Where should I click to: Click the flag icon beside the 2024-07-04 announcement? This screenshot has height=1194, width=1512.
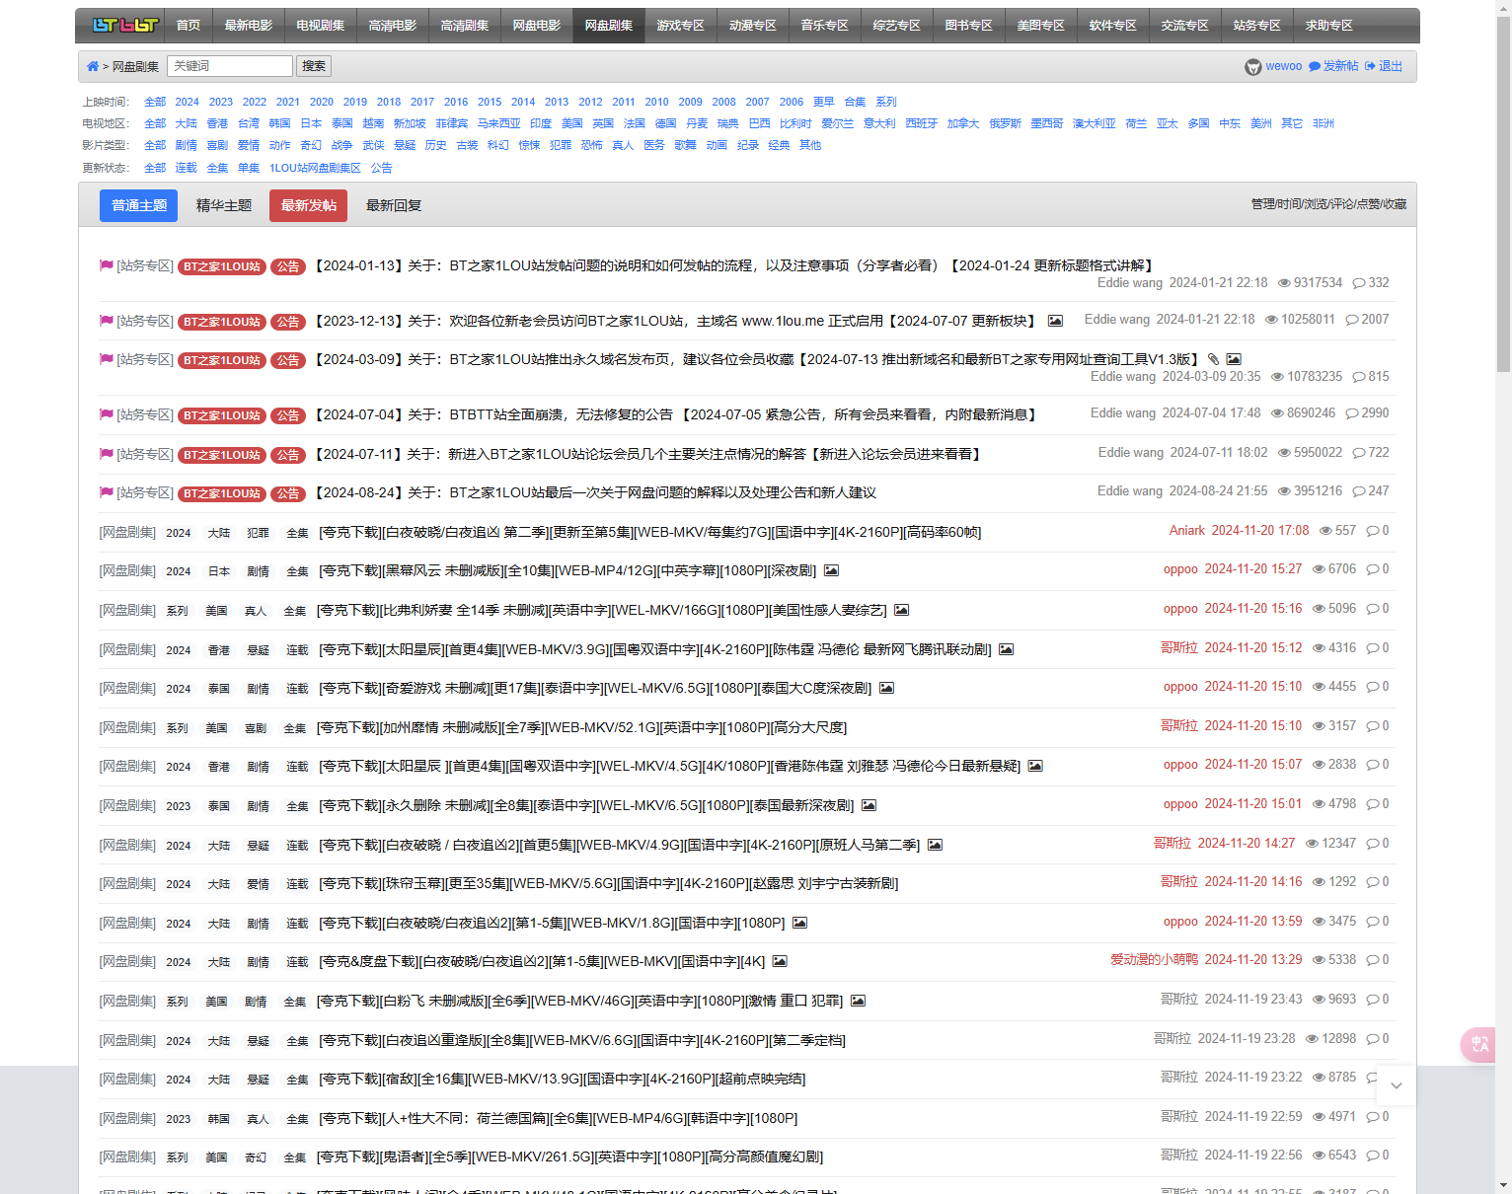[107, 414]
